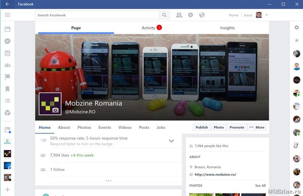Open Pages flag icon in sidebar
Viewport: 303px width, 196px height.
pyautogui.click(x=7, y=77)
